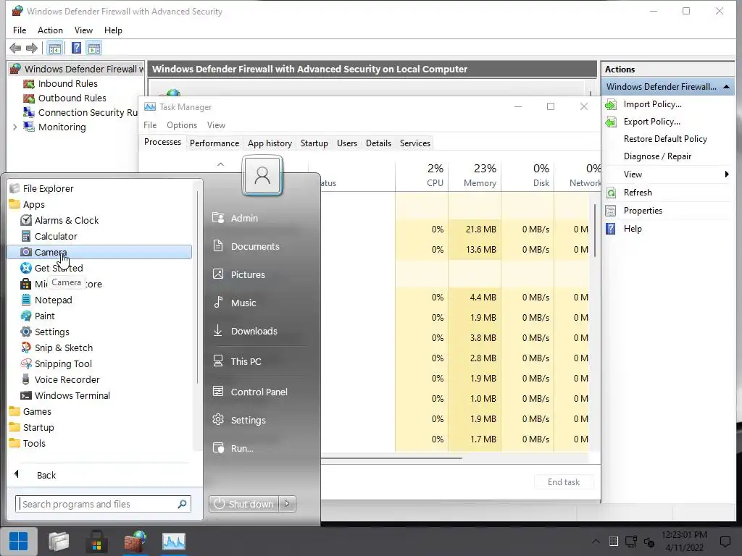Launch the Camera app
The height and width of the screenshot is (556, 742).
(x=99, y=252)
